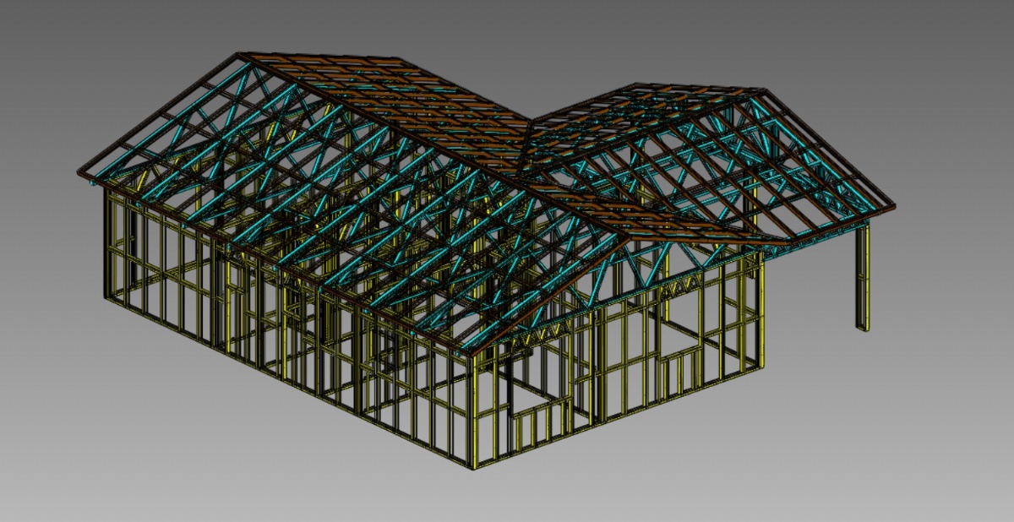Select the freestanding porch post on the right

coord(862,279)
